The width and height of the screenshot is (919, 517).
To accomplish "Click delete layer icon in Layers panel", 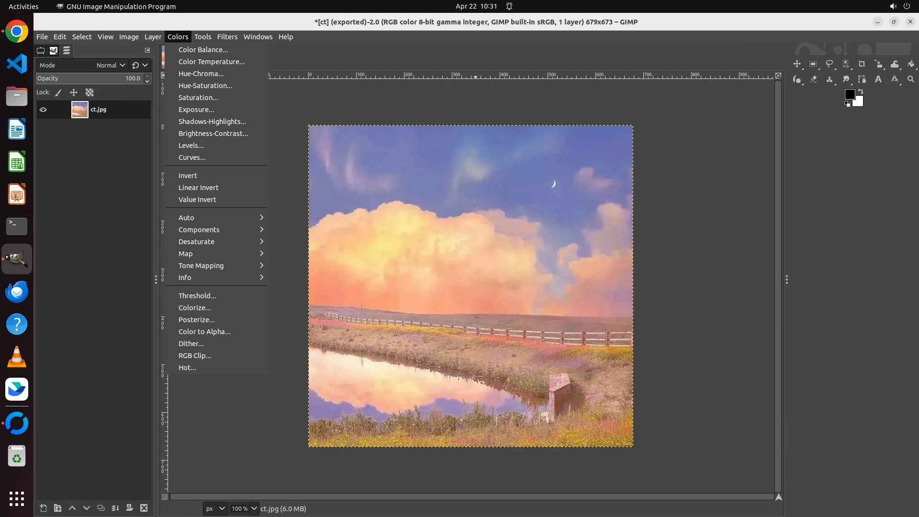I will click(144, 508).
